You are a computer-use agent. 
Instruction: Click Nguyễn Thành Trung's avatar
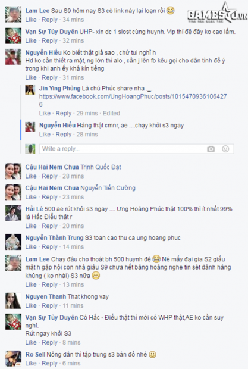pyautogui.click(x=13, y=242)
